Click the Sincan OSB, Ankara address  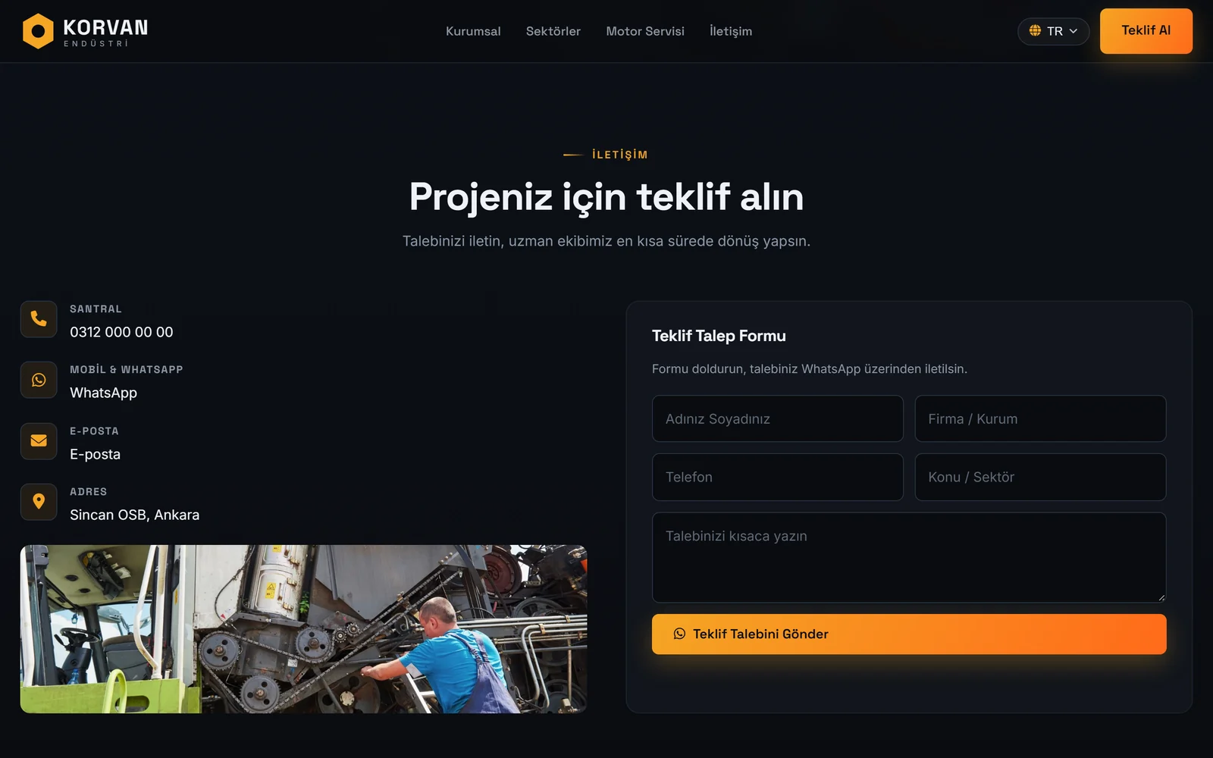tap(134, 515)
